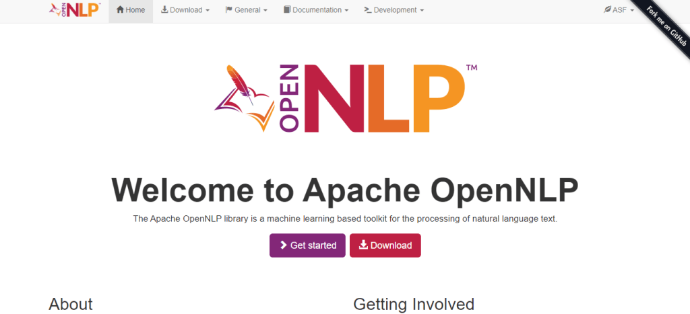
Task: Open the Documentation menu label
Action: click(317, 10)
